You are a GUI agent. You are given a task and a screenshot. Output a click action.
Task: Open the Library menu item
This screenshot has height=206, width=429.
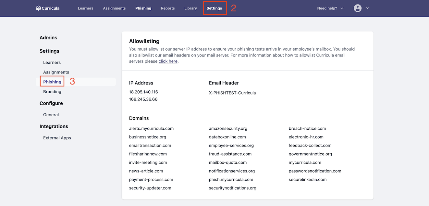coord(190,8)
